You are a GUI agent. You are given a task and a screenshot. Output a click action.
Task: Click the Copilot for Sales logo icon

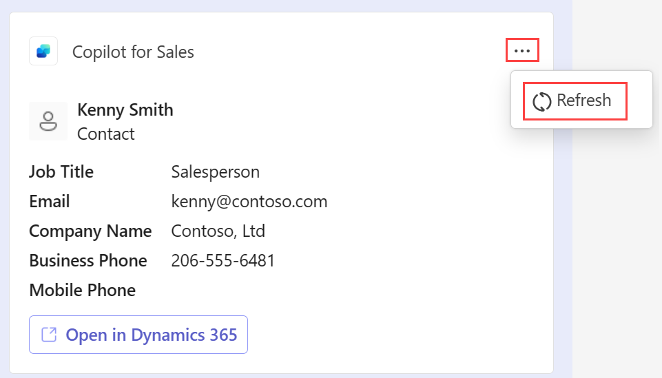pyautogui.click(x=43, y=52)
